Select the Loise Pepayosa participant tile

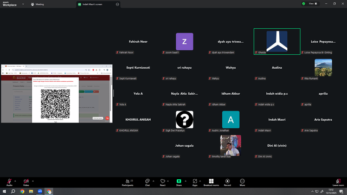coord(323,42)
